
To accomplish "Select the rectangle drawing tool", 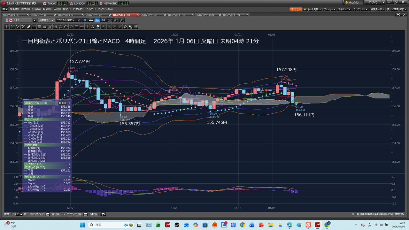I will pos(76,27).
